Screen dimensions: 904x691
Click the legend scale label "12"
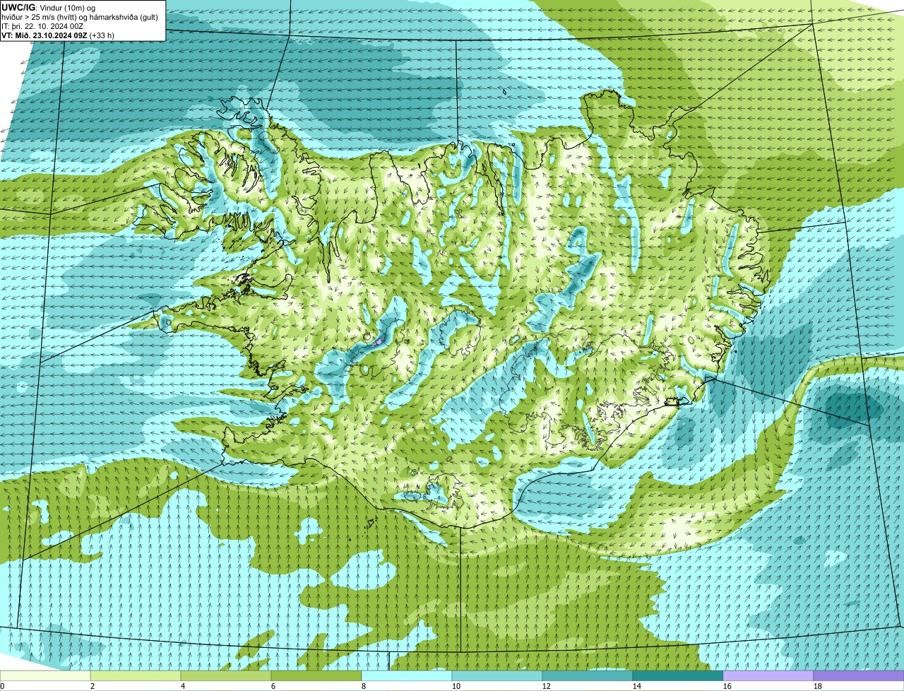[x=547, y=686]
